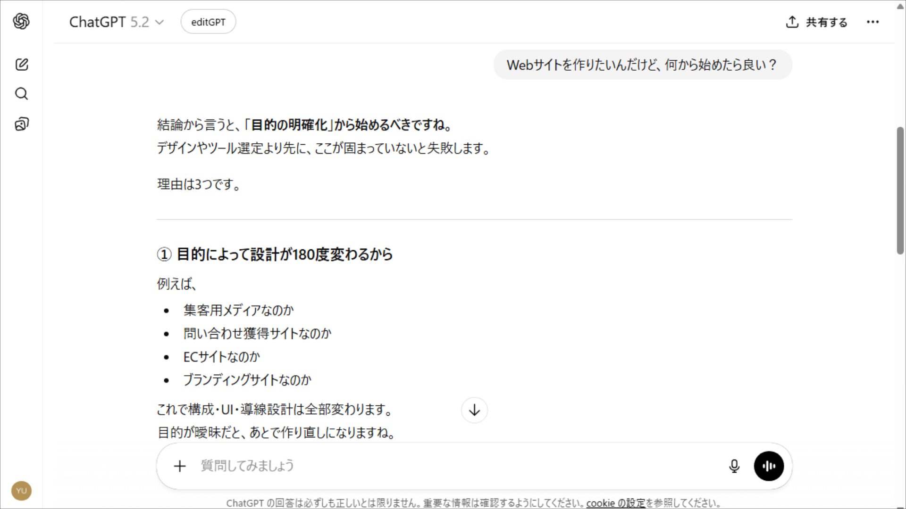This screenshot has width=906, height=509.
Task: Click the ChatGPT logo at top left
Action: (x=21, y=21)
